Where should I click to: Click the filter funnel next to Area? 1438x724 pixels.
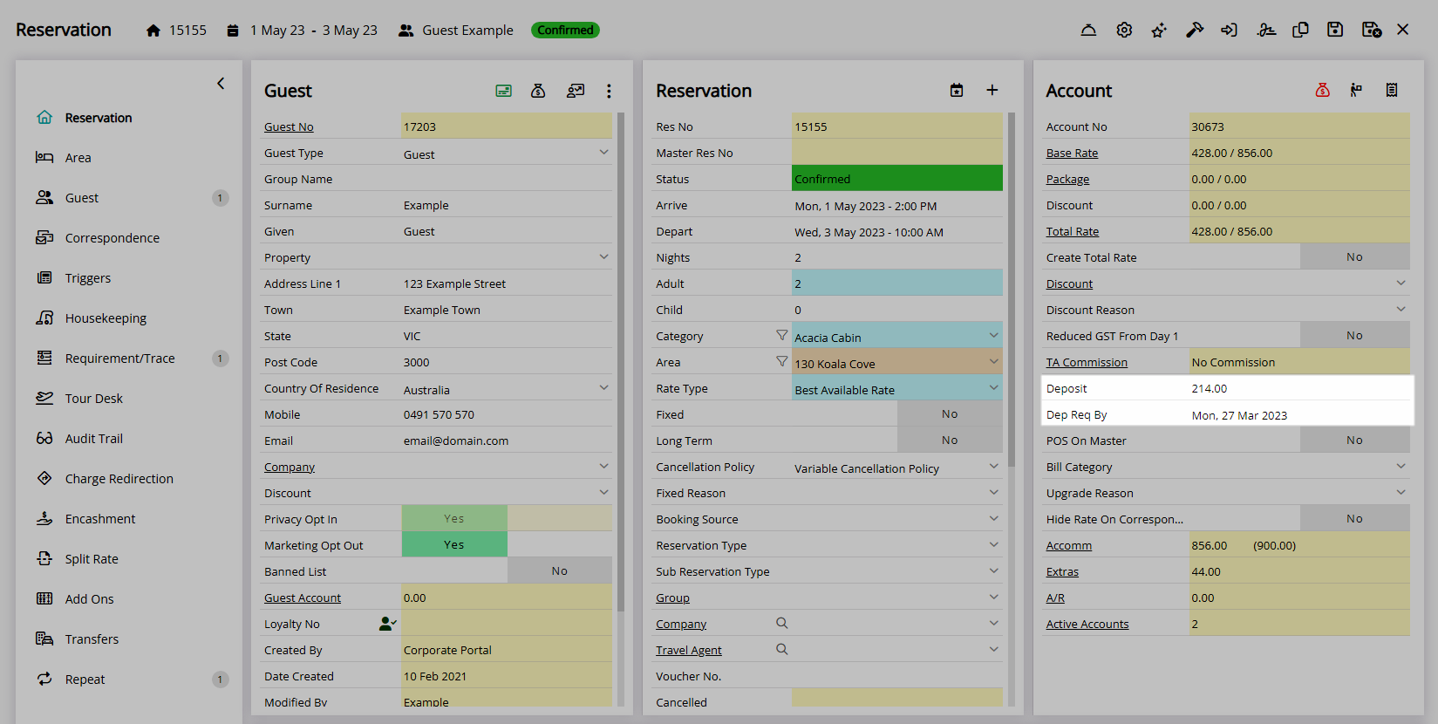point(782,361)
